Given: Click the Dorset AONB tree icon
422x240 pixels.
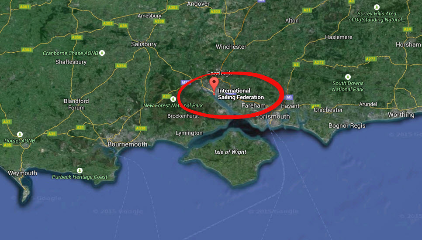Looking at the screenshot, I should 20,134.
